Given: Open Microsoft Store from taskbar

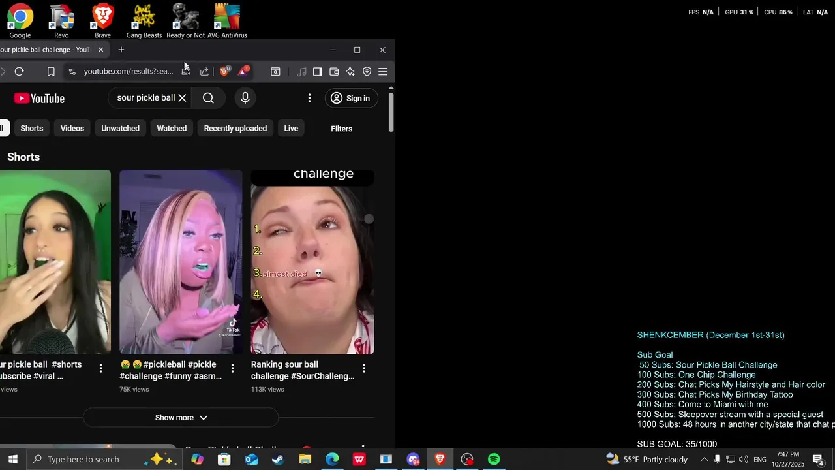Looking at the screenshot, I should [x=224, y=460].
